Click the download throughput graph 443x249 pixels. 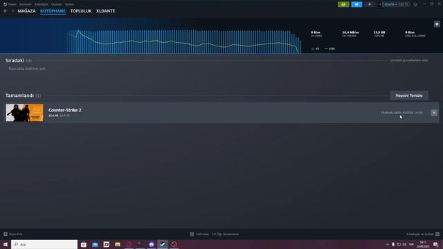pyautogui.click(x=183, y=41)
